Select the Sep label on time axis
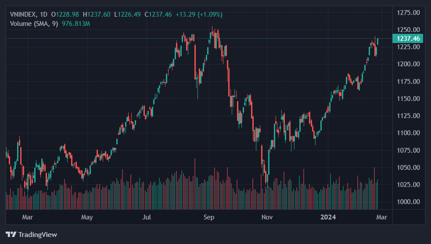 [209, 217]
